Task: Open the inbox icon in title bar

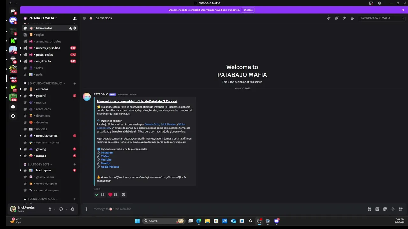Action: (x=371, y=3)
